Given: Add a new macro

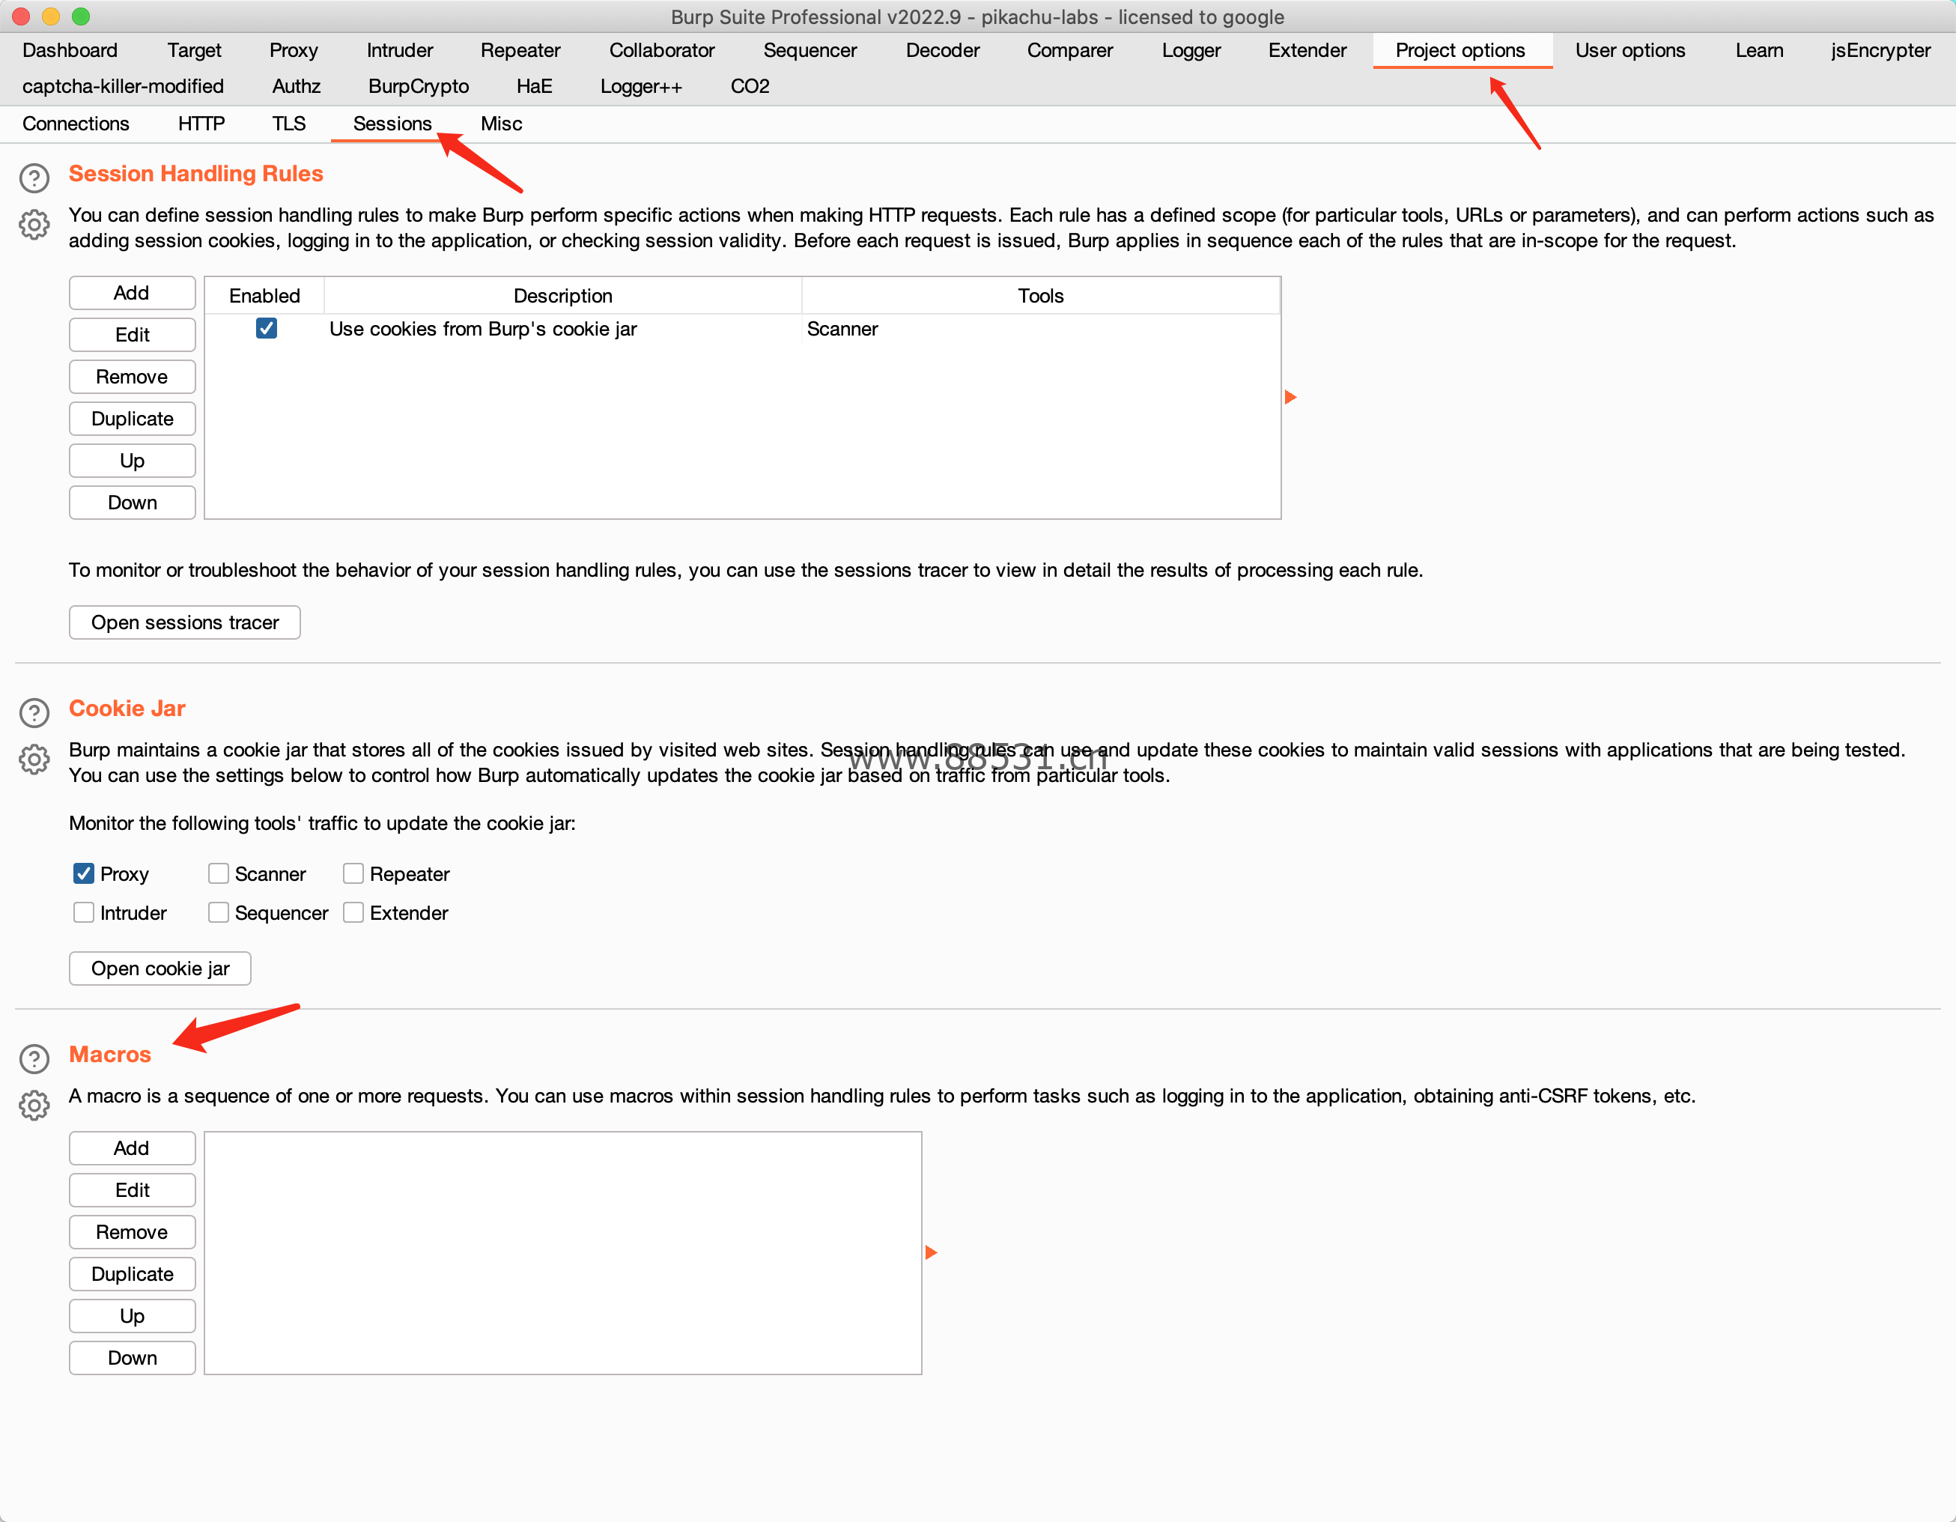Looking at the screenshot, I should click(132, 1148).
